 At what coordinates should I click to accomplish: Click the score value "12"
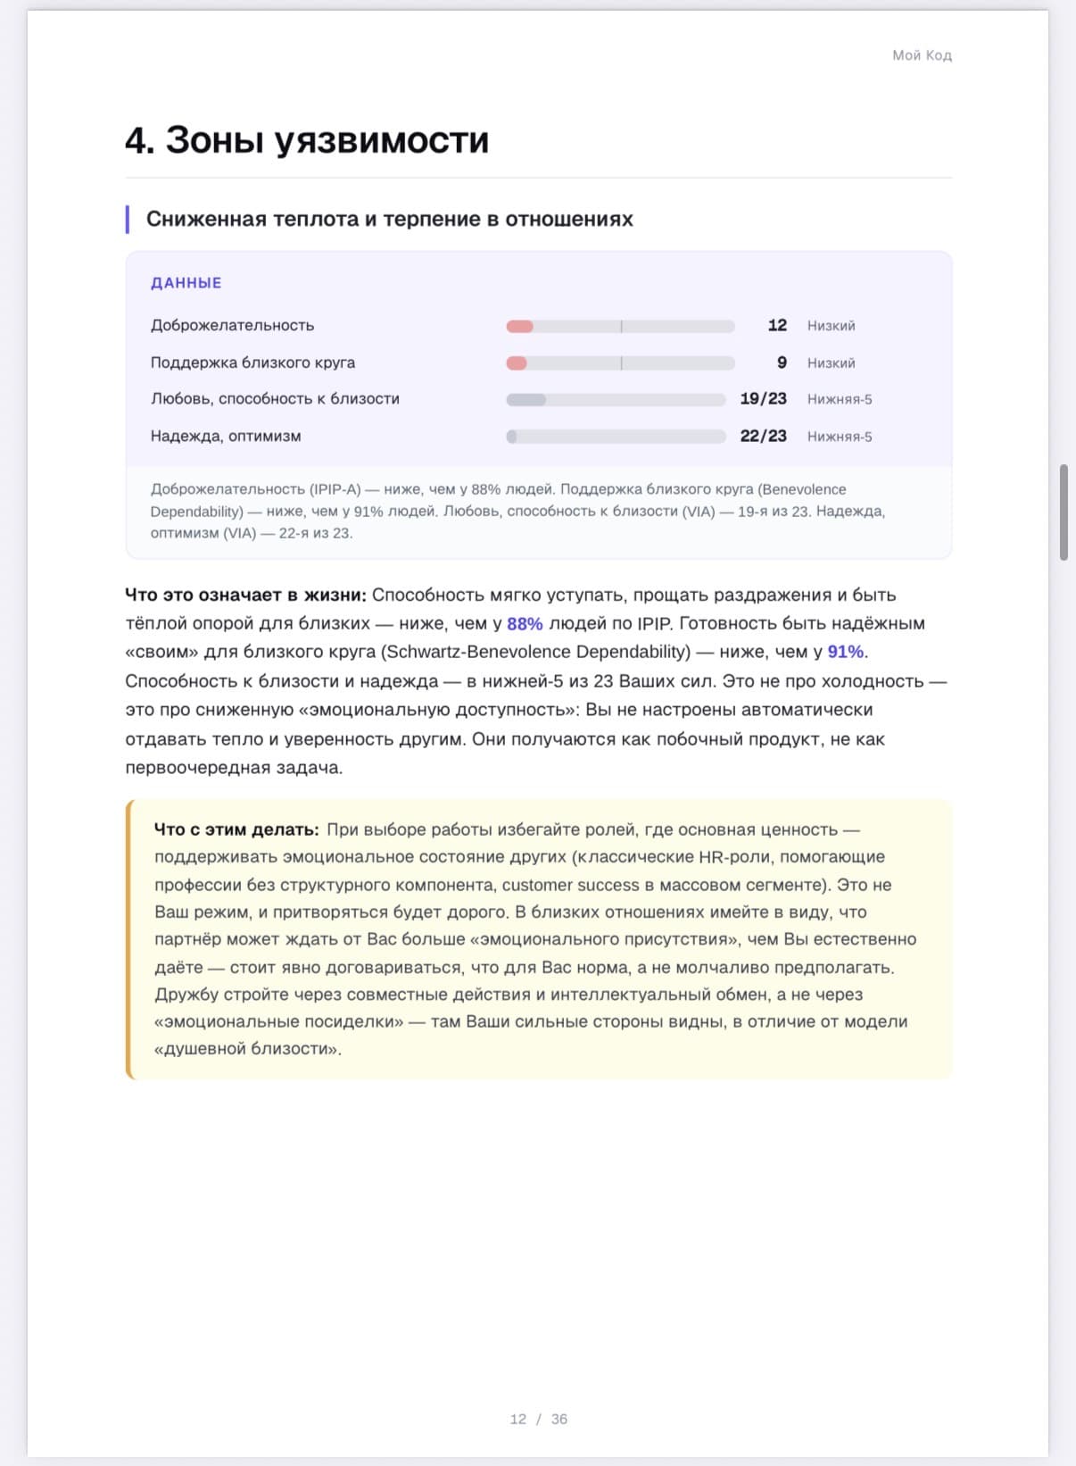(x=777, y=326)
